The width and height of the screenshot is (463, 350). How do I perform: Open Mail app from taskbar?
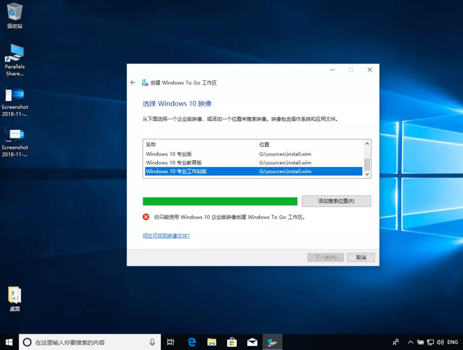pos(252,342)
